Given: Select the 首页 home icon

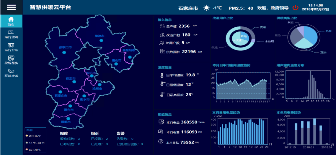Looking at the screenshot, I should point(11,19).
